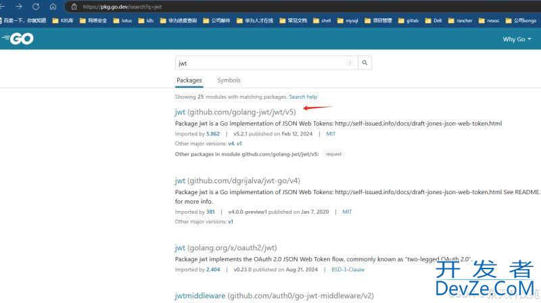The image size is (541, 303).
Task: Open the BSD-3-Clause license link
Action: (348, 269)
